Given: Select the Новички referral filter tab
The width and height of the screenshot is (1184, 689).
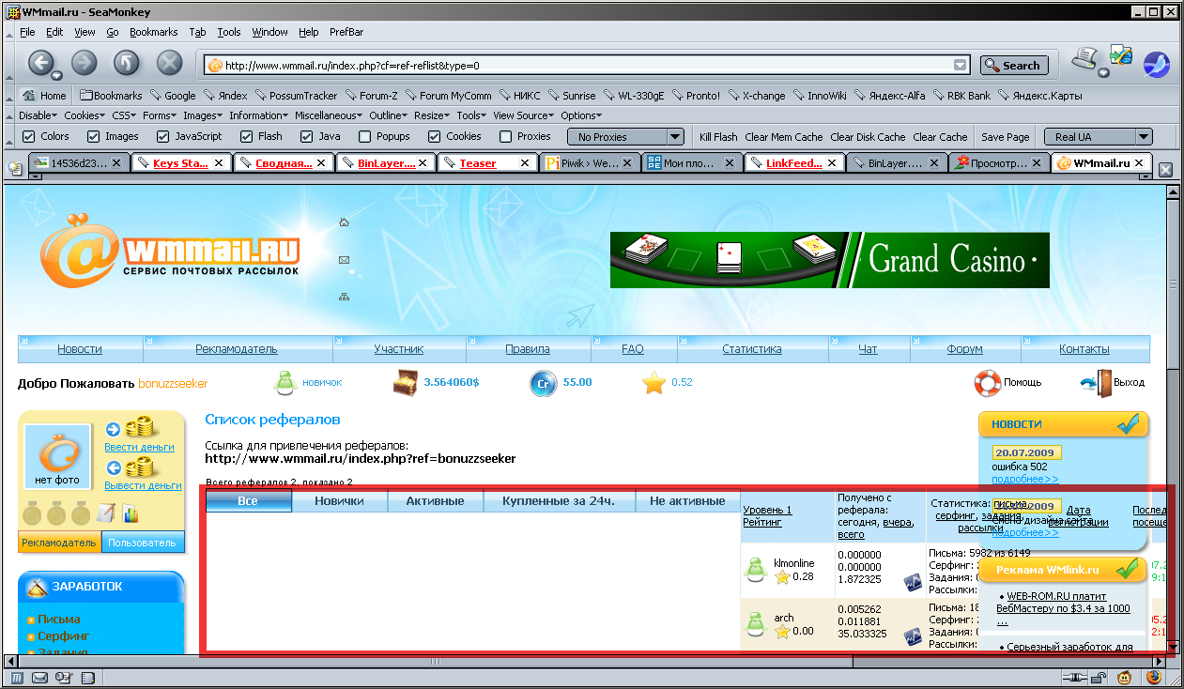Looking at the screenshot, I should click(339, 501).
